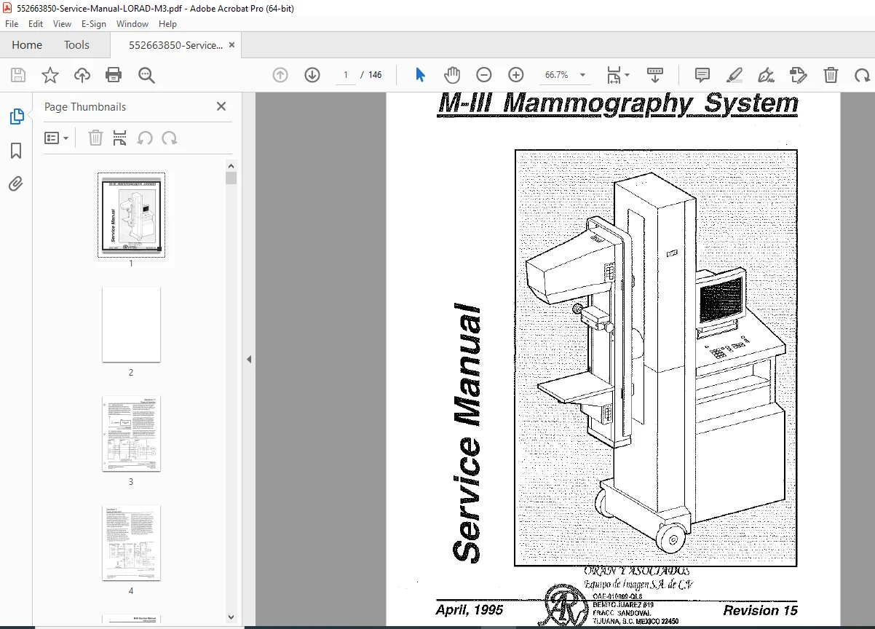
Task: Save the file using the floppy disk icon
Action: 18,75
